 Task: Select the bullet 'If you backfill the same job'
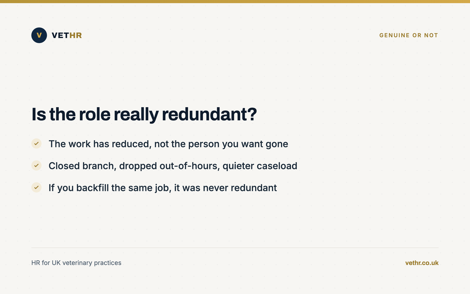162,188
